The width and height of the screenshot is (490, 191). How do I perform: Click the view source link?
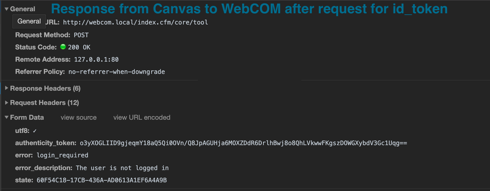[x=79, y=118]
